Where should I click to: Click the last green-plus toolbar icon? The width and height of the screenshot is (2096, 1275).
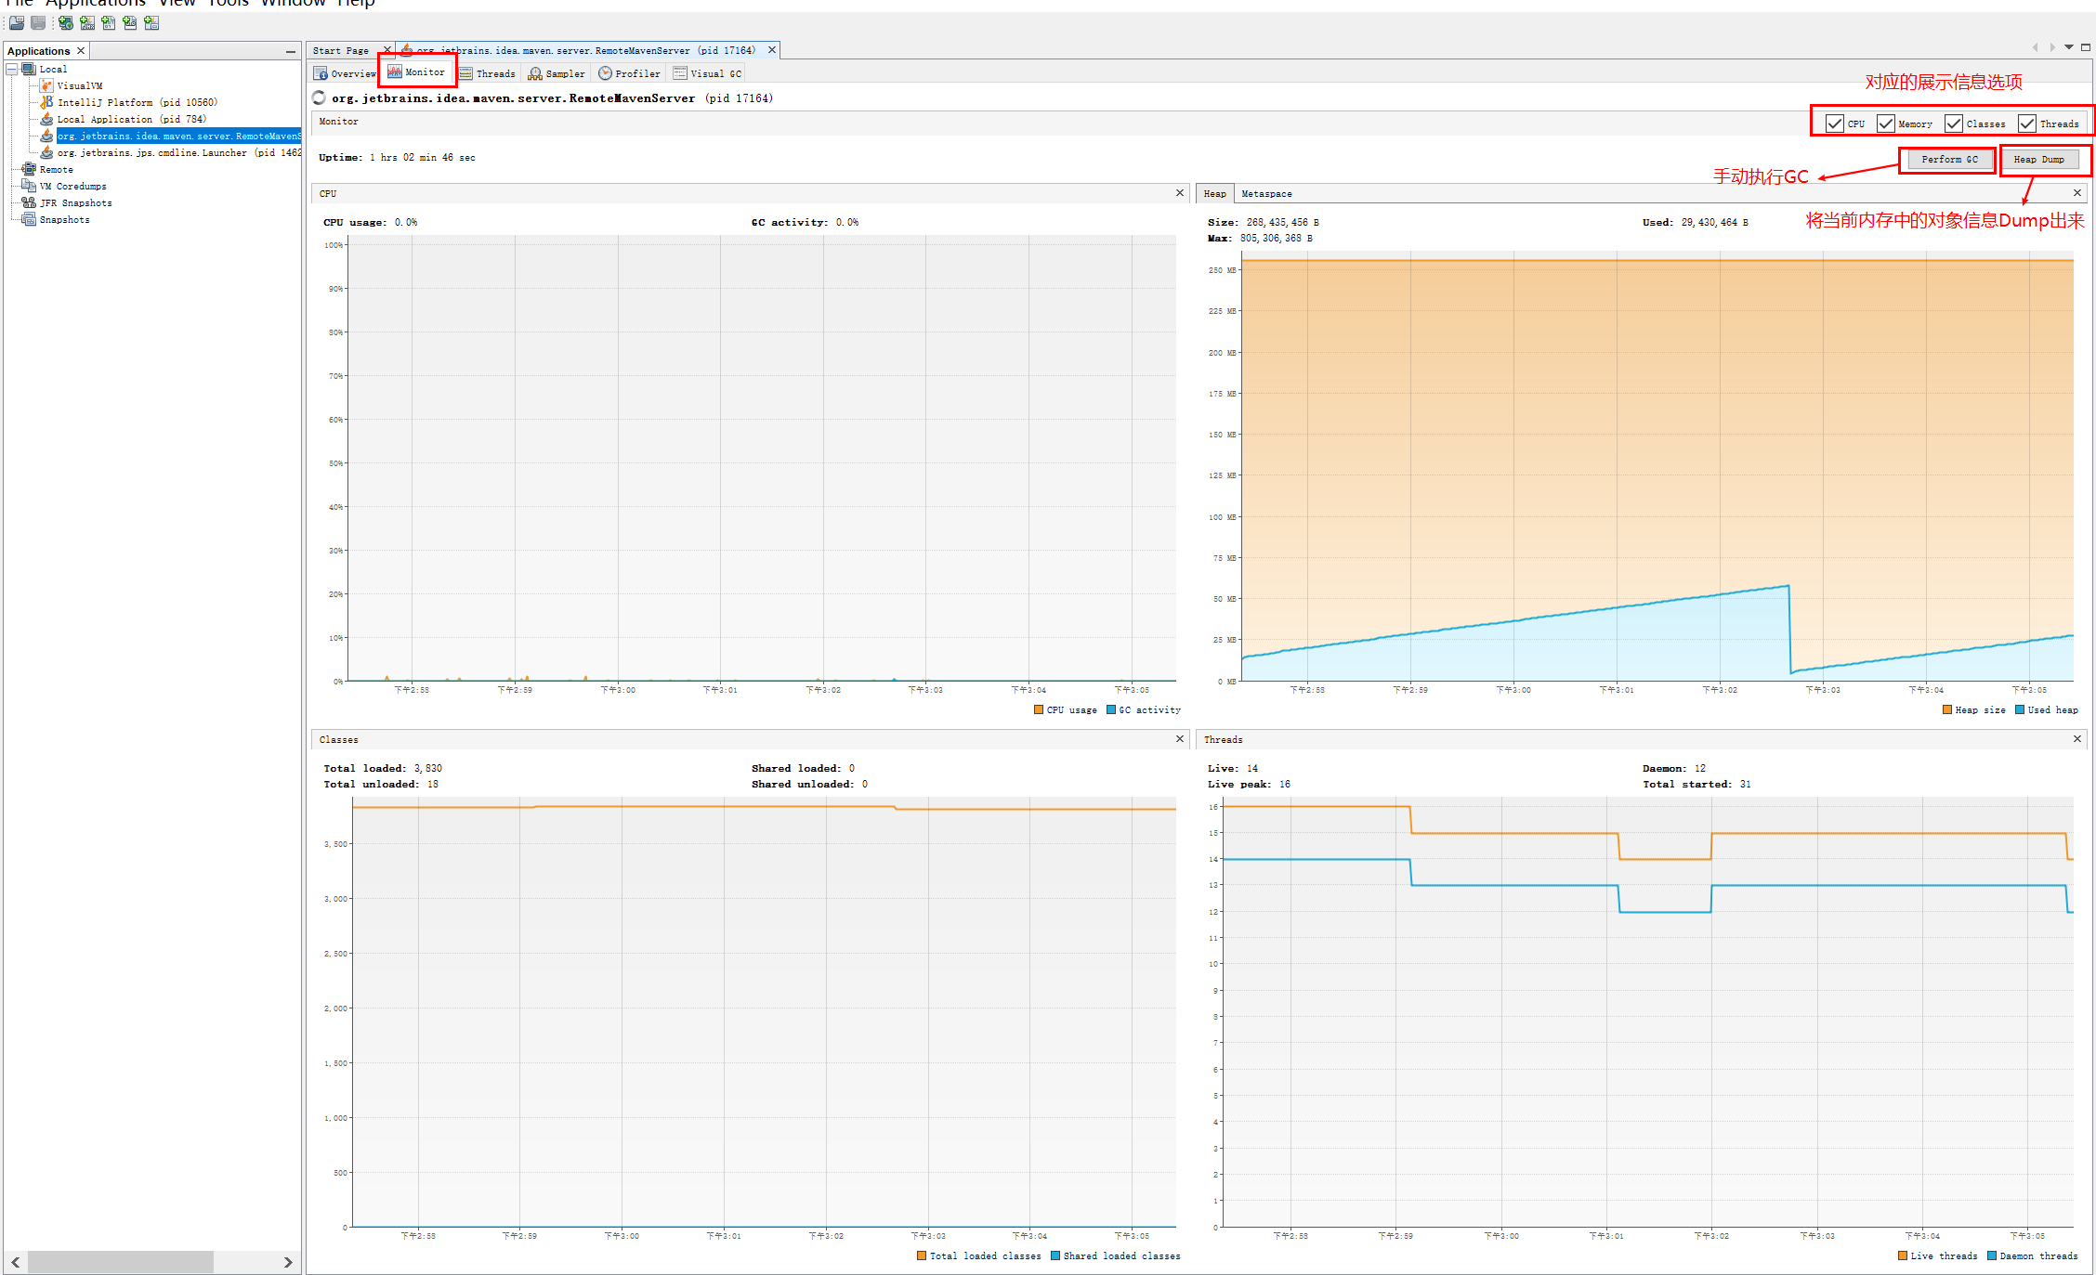coord(151,22)
